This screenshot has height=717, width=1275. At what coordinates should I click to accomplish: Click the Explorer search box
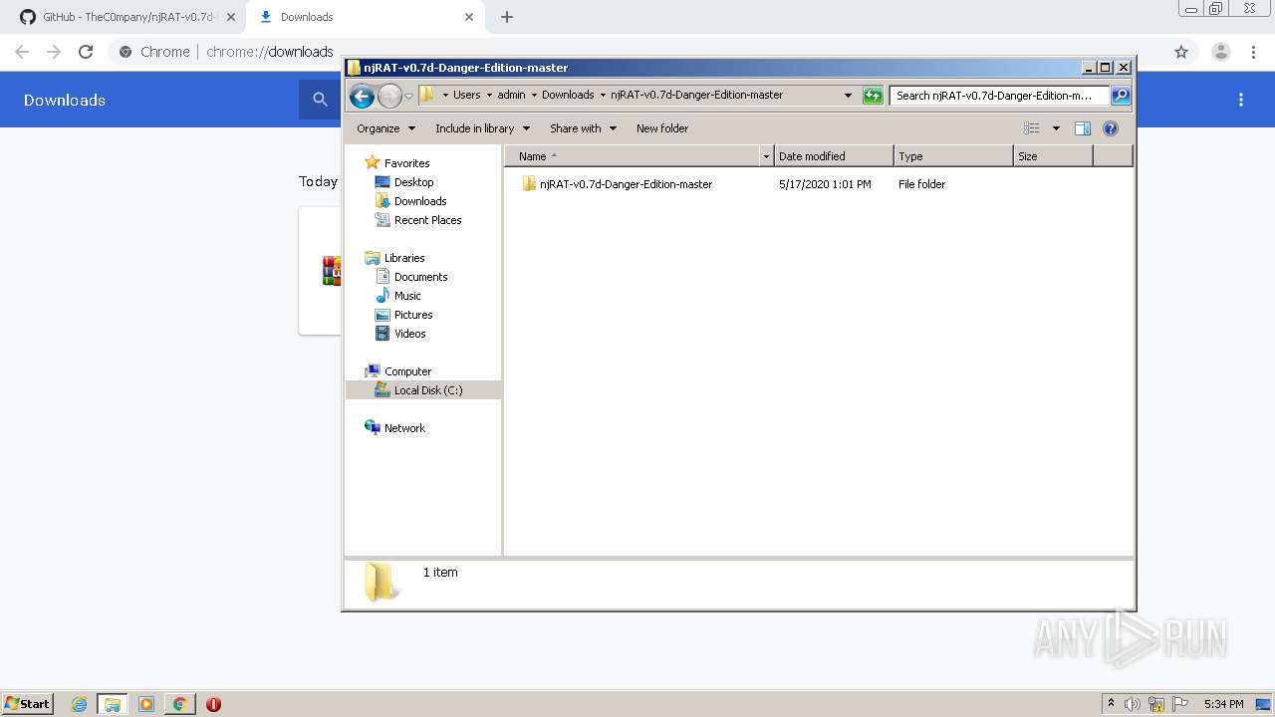[998, 96]
